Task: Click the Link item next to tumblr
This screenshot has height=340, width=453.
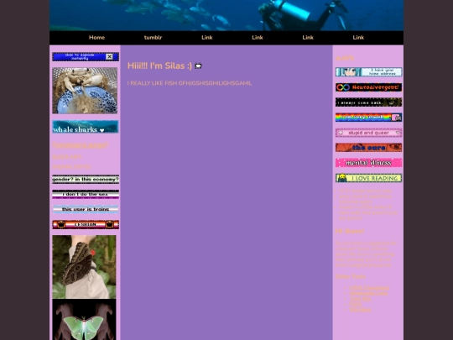Action: point(207,38)
